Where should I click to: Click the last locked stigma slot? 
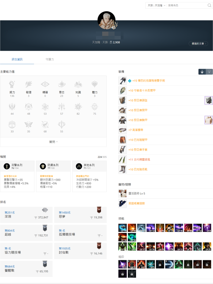(x=132, y=273)
